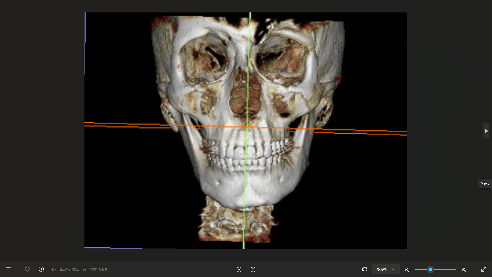Screen dimensions: 492x277
Task: Open the Next image flyout chevron
Action: [x=486, y=131]
